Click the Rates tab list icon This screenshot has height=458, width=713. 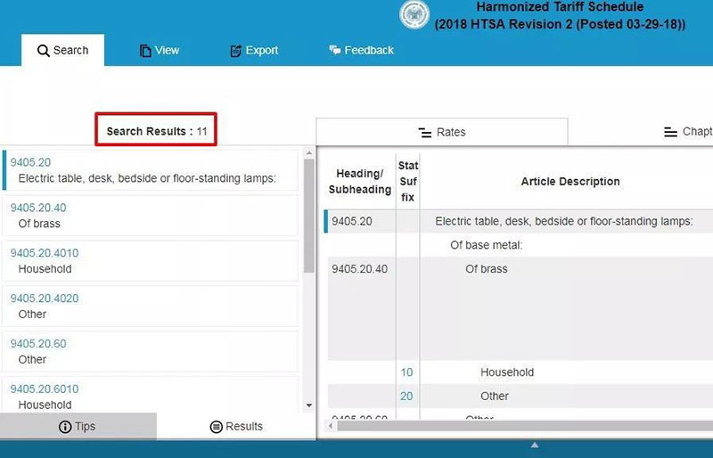[425, 132]
